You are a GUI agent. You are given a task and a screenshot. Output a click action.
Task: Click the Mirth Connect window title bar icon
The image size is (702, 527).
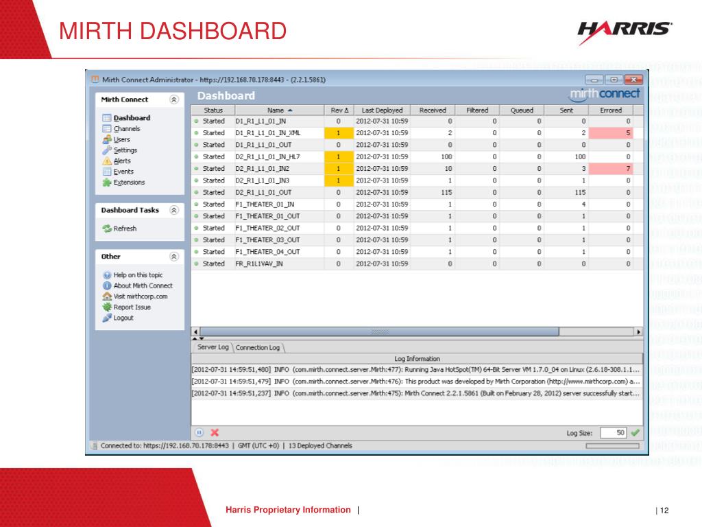(x=95, y=80)
